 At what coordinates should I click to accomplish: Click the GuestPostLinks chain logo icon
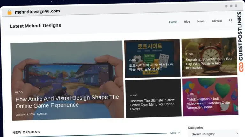point(239,67)
